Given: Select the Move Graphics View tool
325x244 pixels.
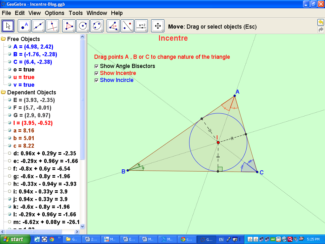Looking at the screenshot, I should coord(157,26).
